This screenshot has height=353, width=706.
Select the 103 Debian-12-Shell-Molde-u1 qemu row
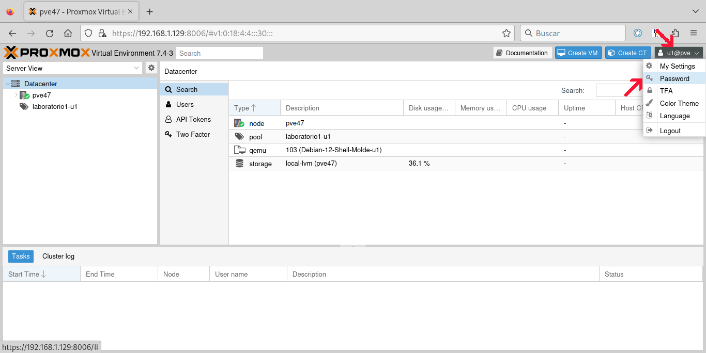click(465, 150)
